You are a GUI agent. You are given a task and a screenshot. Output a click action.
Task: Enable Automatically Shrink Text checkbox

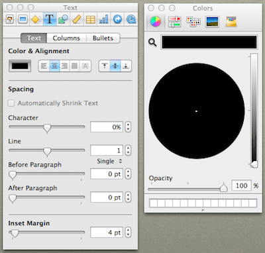(11, 103)
